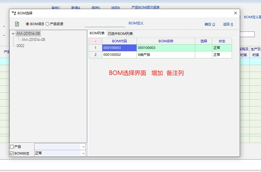
Task: Enable the 产品 filter checkbox
Action: pyautogui.click(x=12, y=147)
